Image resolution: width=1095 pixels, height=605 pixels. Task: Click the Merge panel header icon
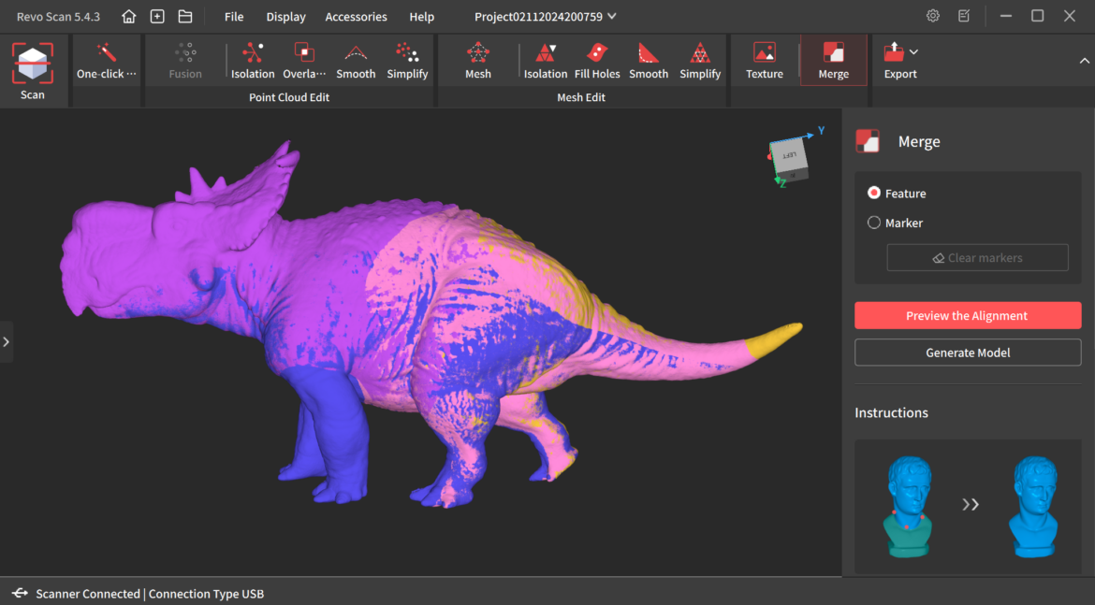pyautogui.click(x=868, y=141)
